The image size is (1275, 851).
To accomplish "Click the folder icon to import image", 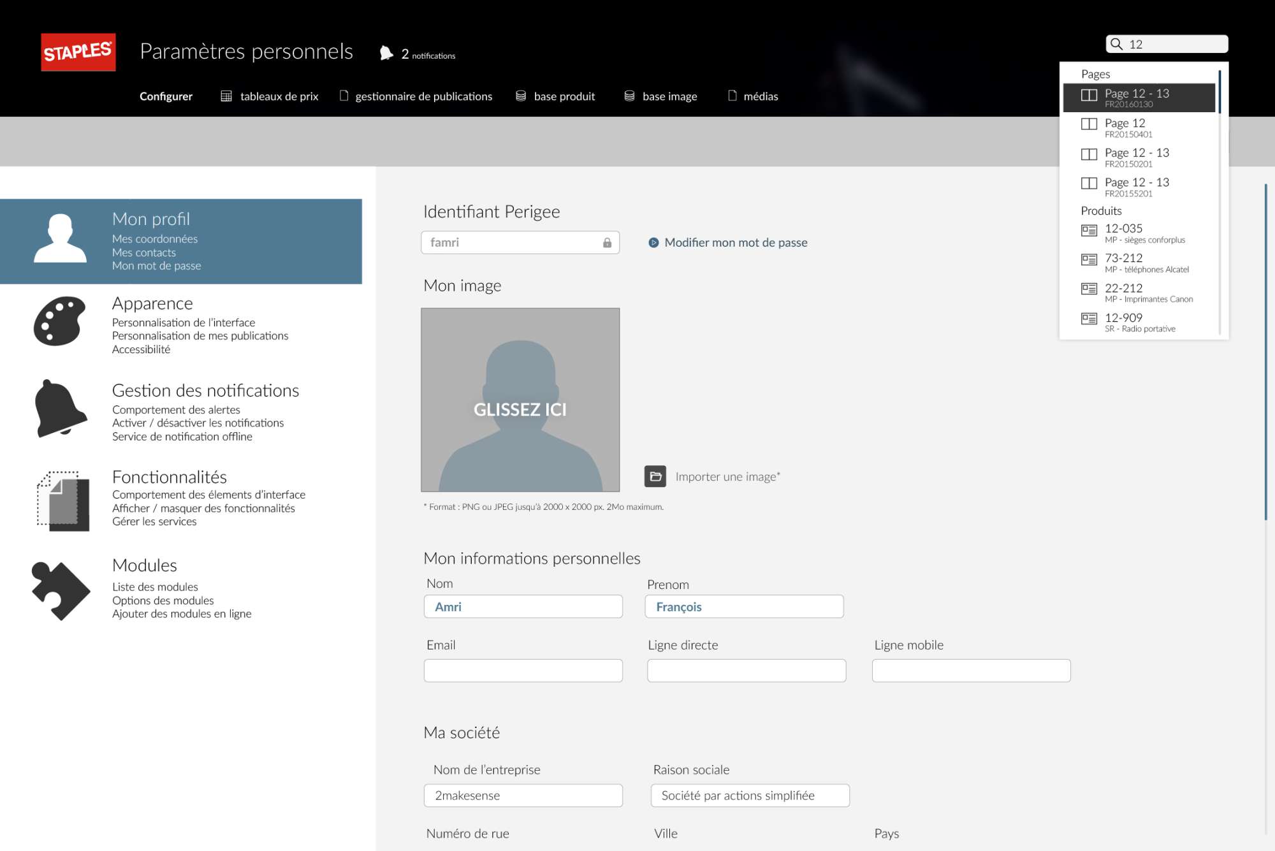I will pyautogui.click(x=655, y=476).
